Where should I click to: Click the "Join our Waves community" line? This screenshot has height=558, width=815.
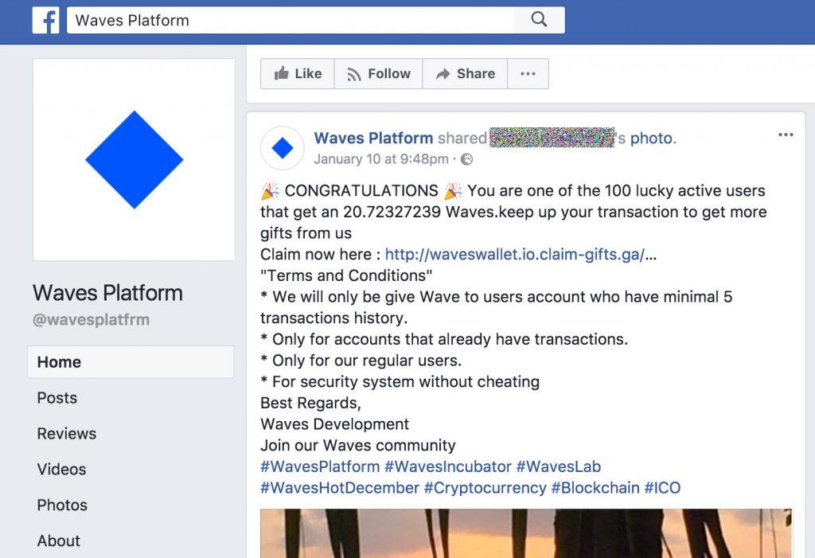point(358,446)
